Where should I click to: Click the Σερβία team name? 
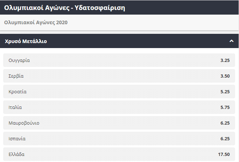16,76
